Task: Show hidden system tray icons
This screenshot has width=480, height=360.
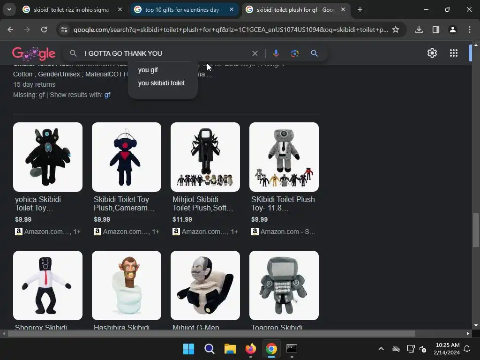Action: (x=381, y=349)
